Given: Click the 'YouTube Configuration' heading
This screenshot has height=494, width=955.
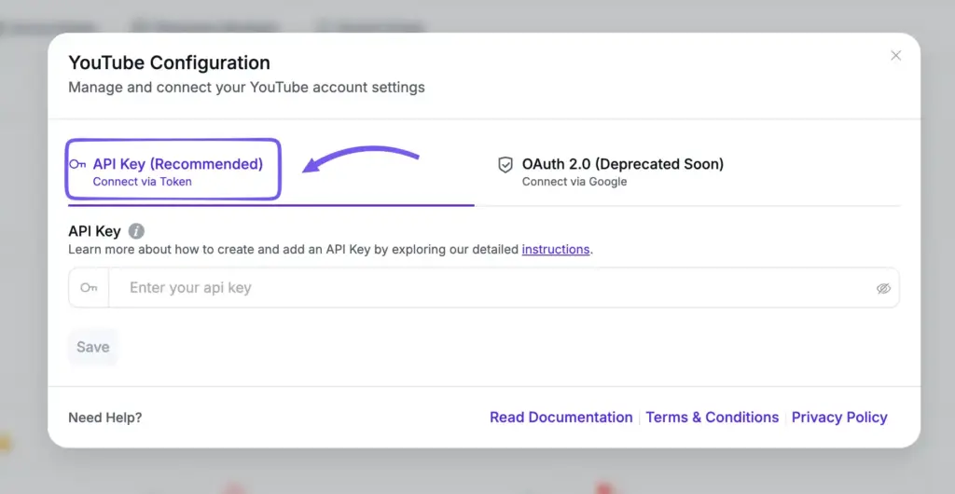Looking at the screenshot, I should (x=170, y=62).
